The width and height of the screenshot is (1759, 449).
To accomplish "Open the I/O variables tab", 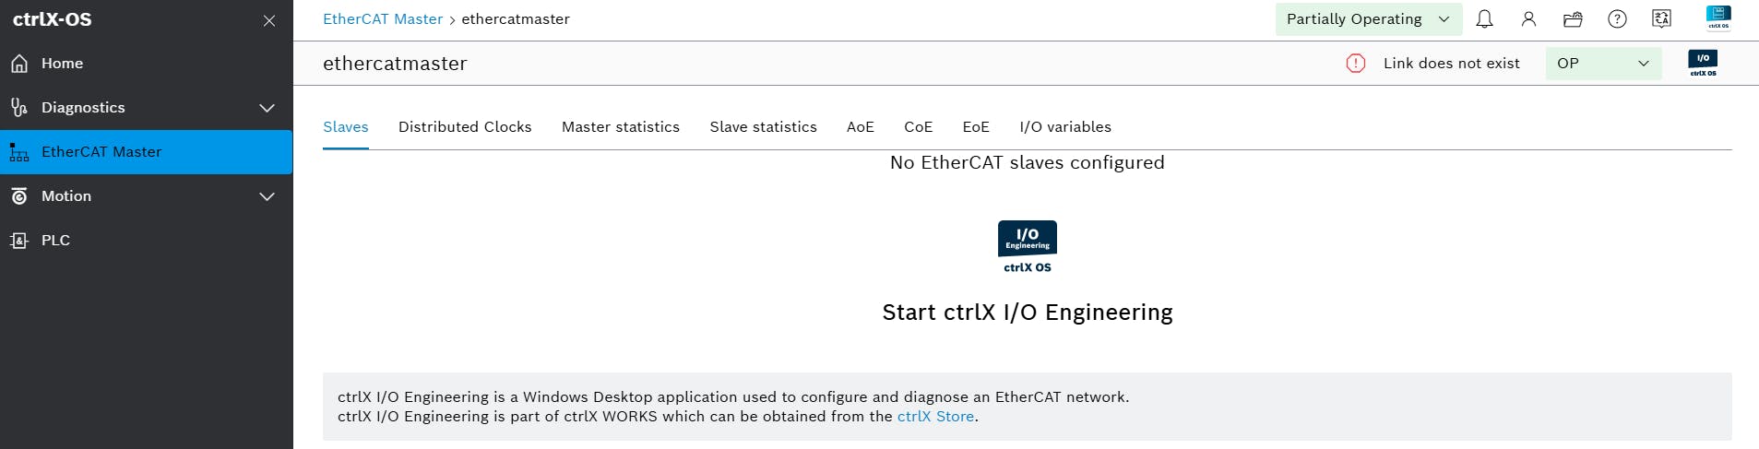I will [x=1065, y=127].
